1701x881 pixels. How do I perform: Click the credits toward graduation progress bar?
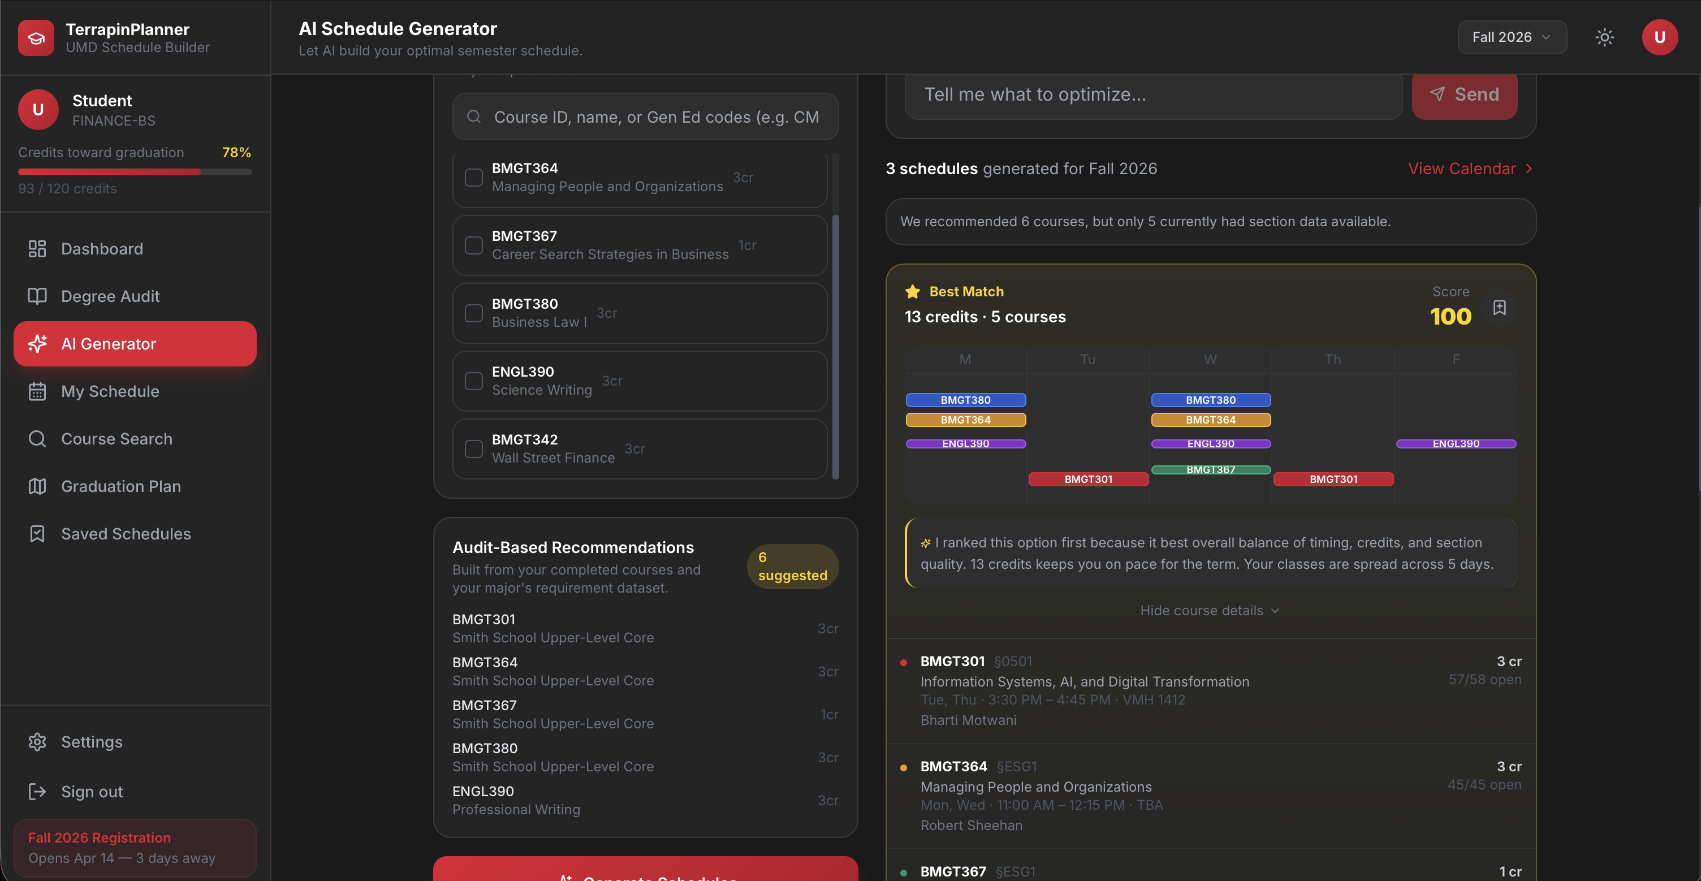pyautogui.click(x=135, y=172)
